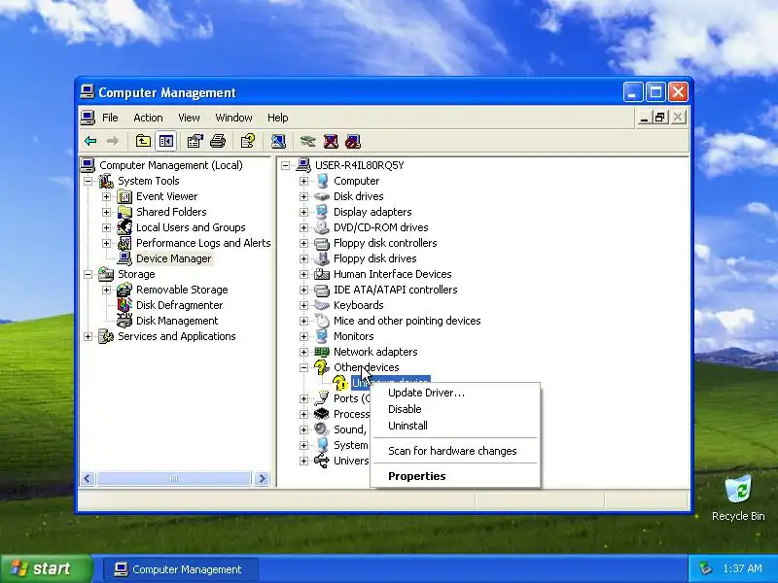Toggle Show/Hide Console Tree toolbar icon
Screen dimensions: 778x583
tap(166, 141)
